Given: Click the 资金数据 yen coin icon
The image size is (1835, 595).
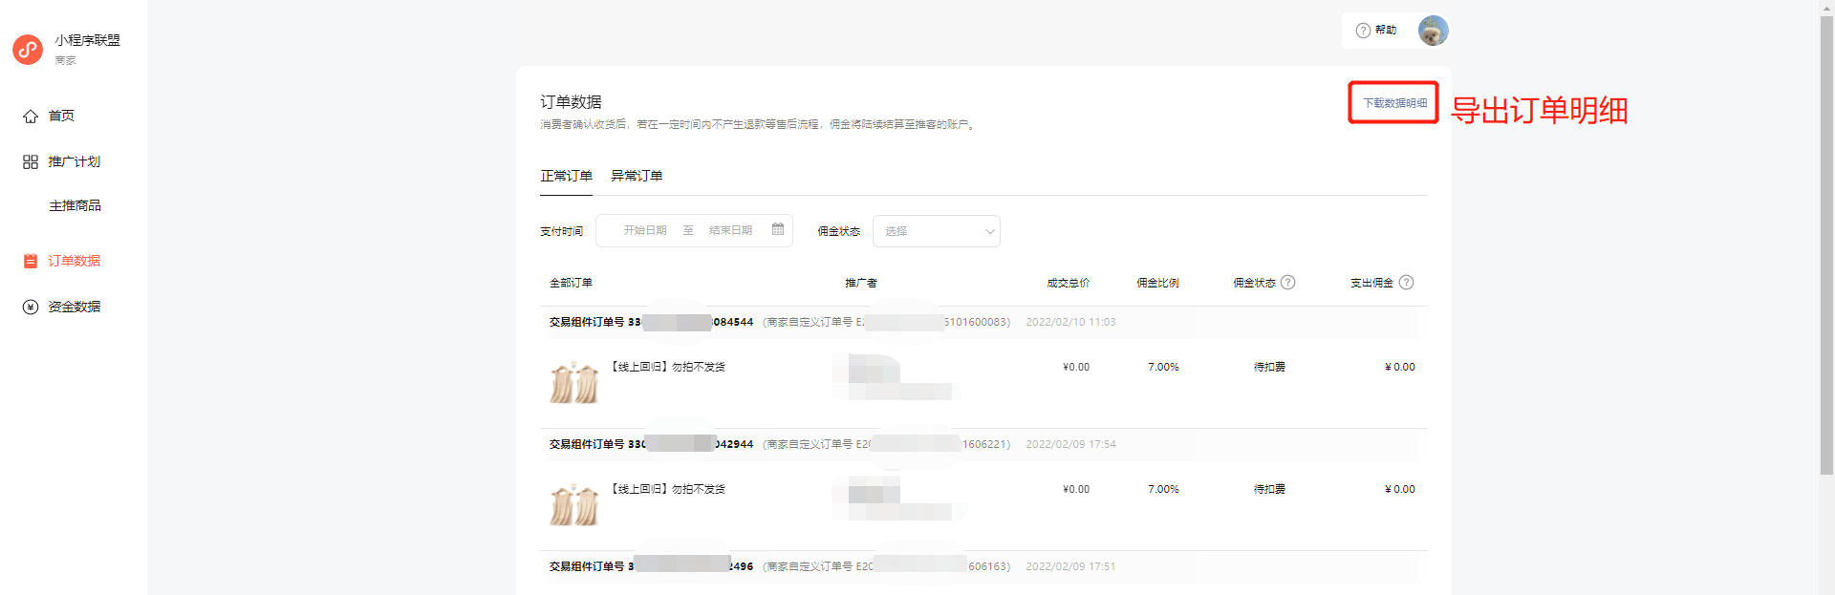Looking at the screenshot, I should tap(31, 307).
